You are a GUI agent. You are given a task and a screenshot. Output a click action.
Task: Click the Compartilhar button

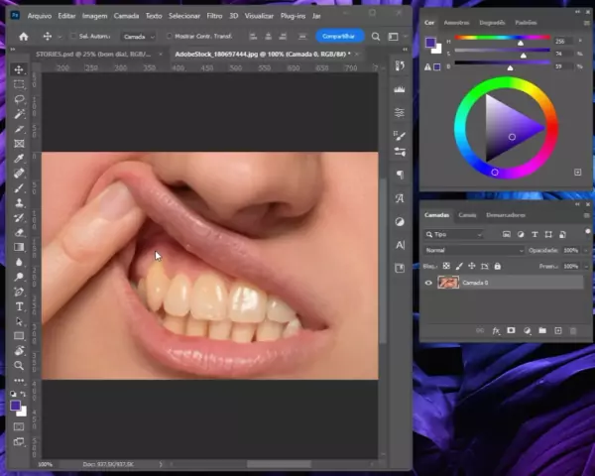tap(339, 37)
